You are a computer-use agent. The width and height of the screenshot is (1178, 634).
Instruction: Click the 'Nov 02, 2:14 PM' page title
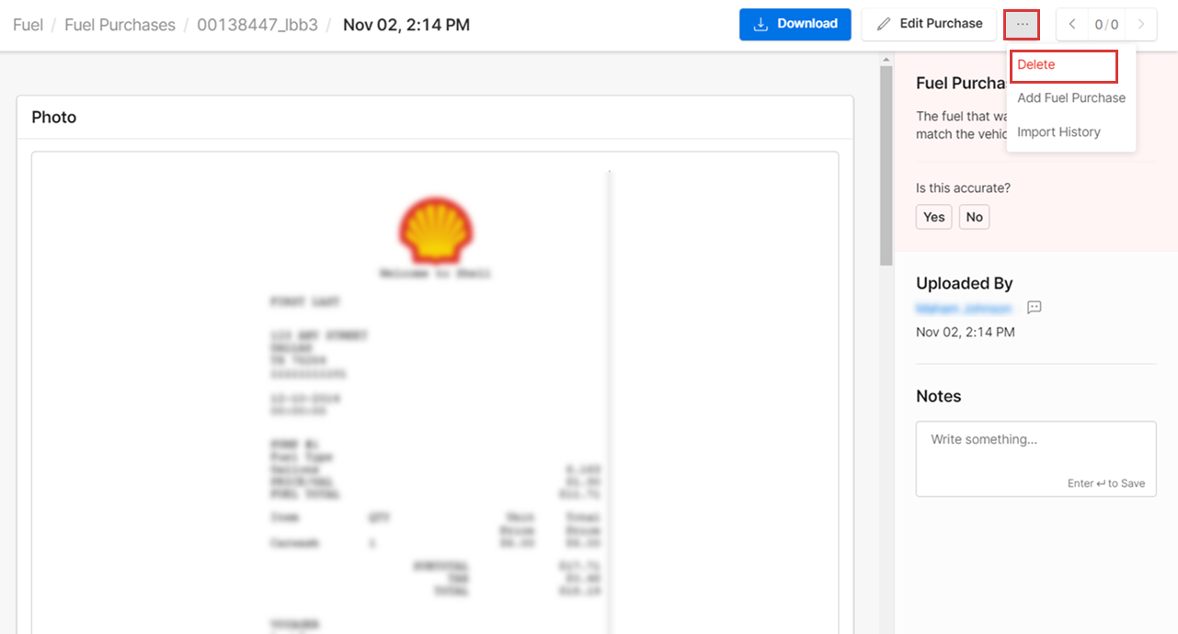click(406, 25)
